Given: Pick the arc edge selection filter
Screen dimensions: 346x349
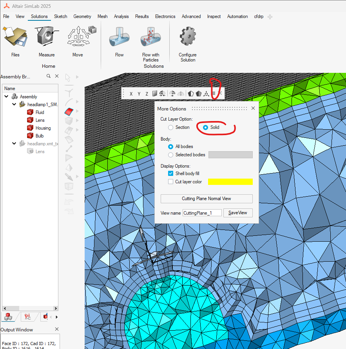Looking at the screenshot, I should pos(69,102).
